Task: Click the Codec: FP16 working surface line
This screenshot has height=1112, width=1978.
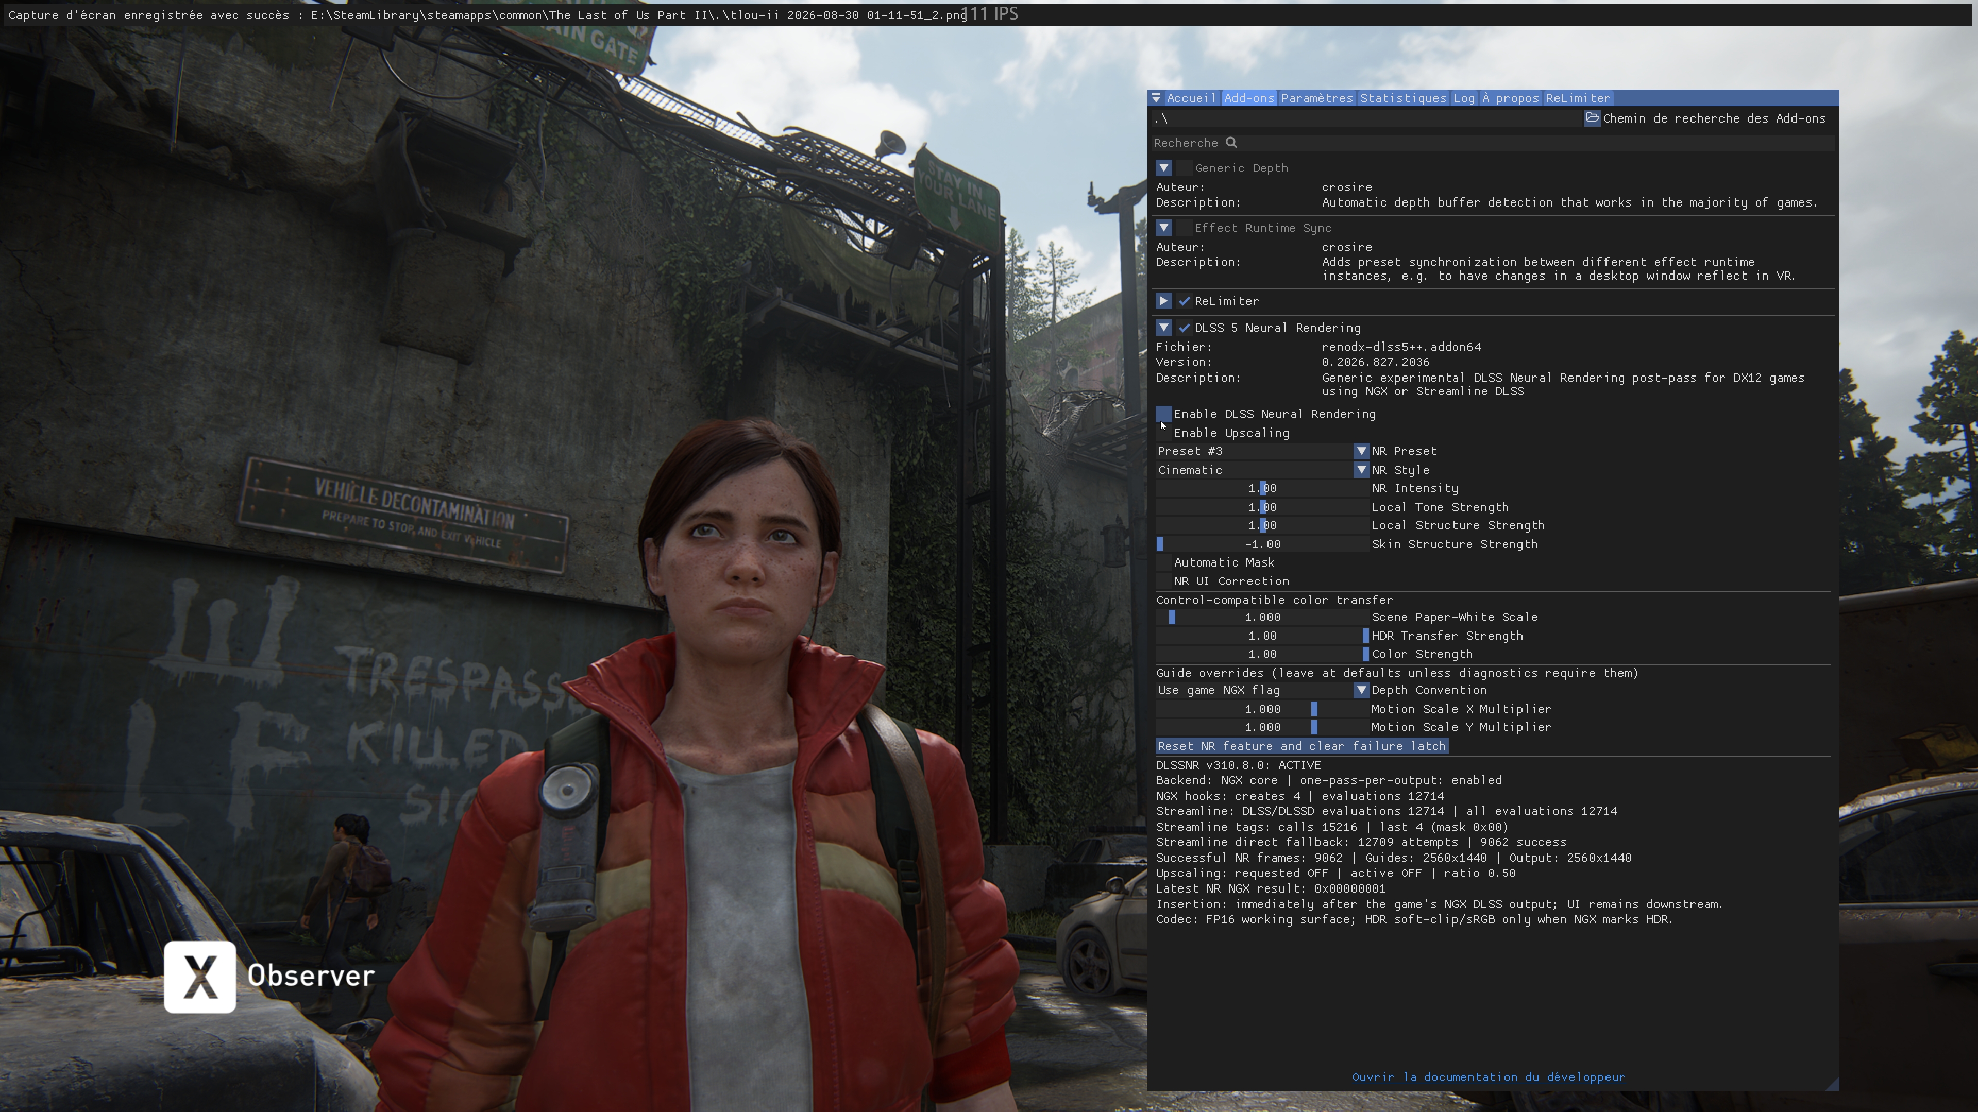Action: 1414,919
